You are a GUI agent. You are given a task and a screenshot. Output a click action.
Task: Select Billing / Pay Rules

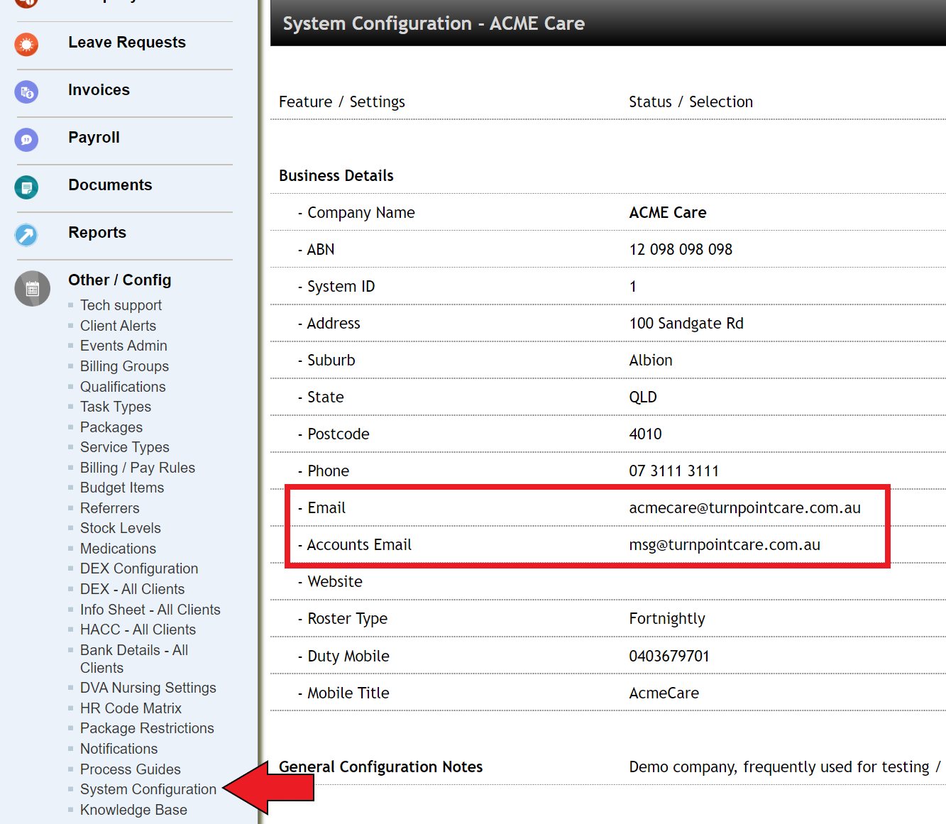pos(138,468)
